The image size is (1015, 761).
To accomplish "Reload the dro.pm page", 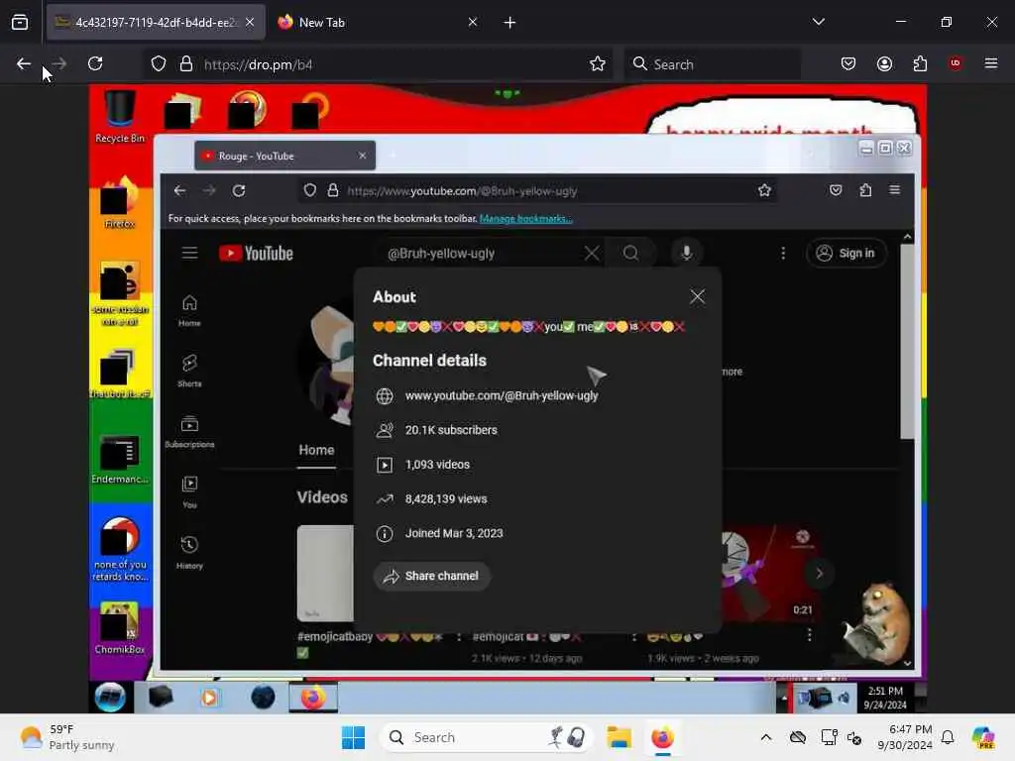I will (x=95, y=63).
